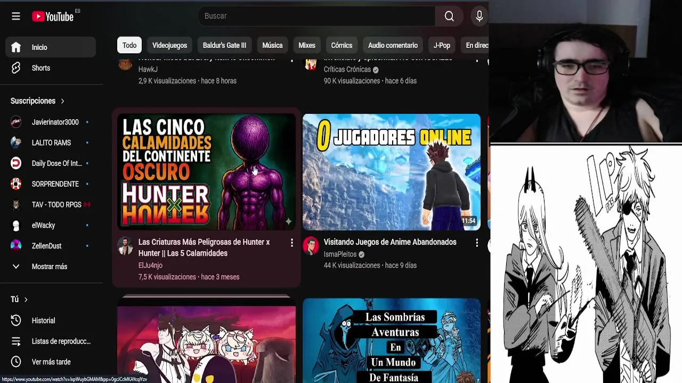Image resolution: width=682 pixels, height=383 pixels.
Task: Open the anime chibi girls video thumbnail
Action: tap(206, 344)
